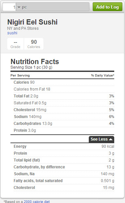
Task: Open the pc serving unit dropdown
Action: 53,7
